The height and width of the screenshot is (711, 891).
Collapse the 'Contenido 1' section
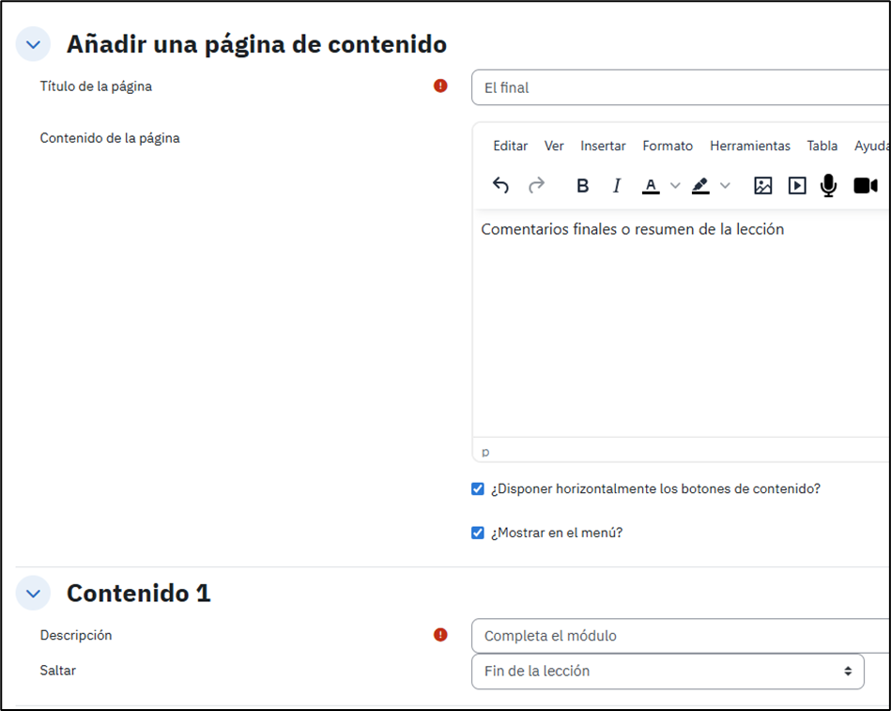coord(34,594)
